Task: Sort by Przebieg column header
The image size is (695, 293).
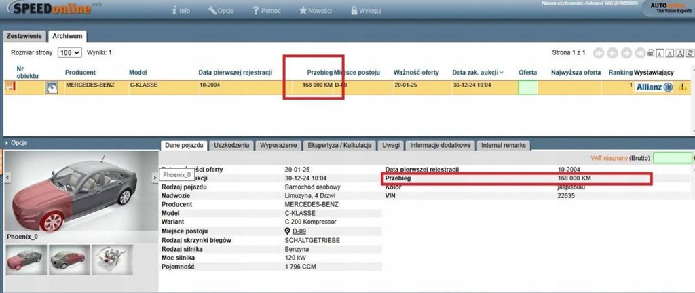Action: (x=320, y=72)
